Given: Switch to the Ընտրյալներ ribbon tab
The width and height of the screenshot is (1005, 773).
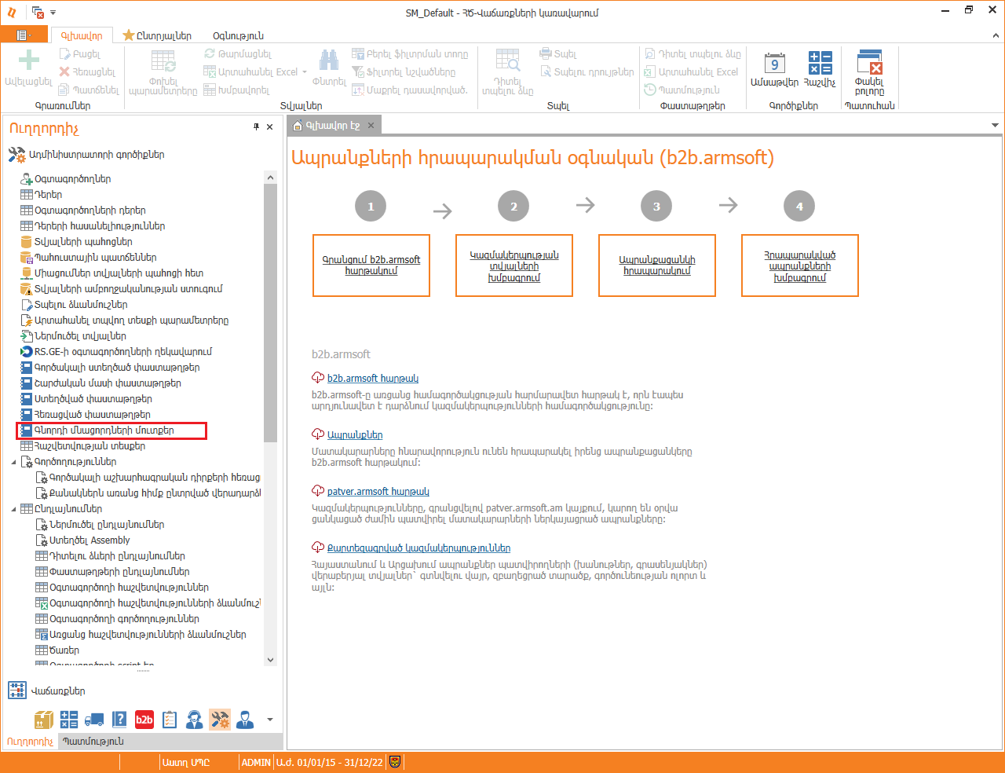Looking at the screenshot, I should coord(157,35).
